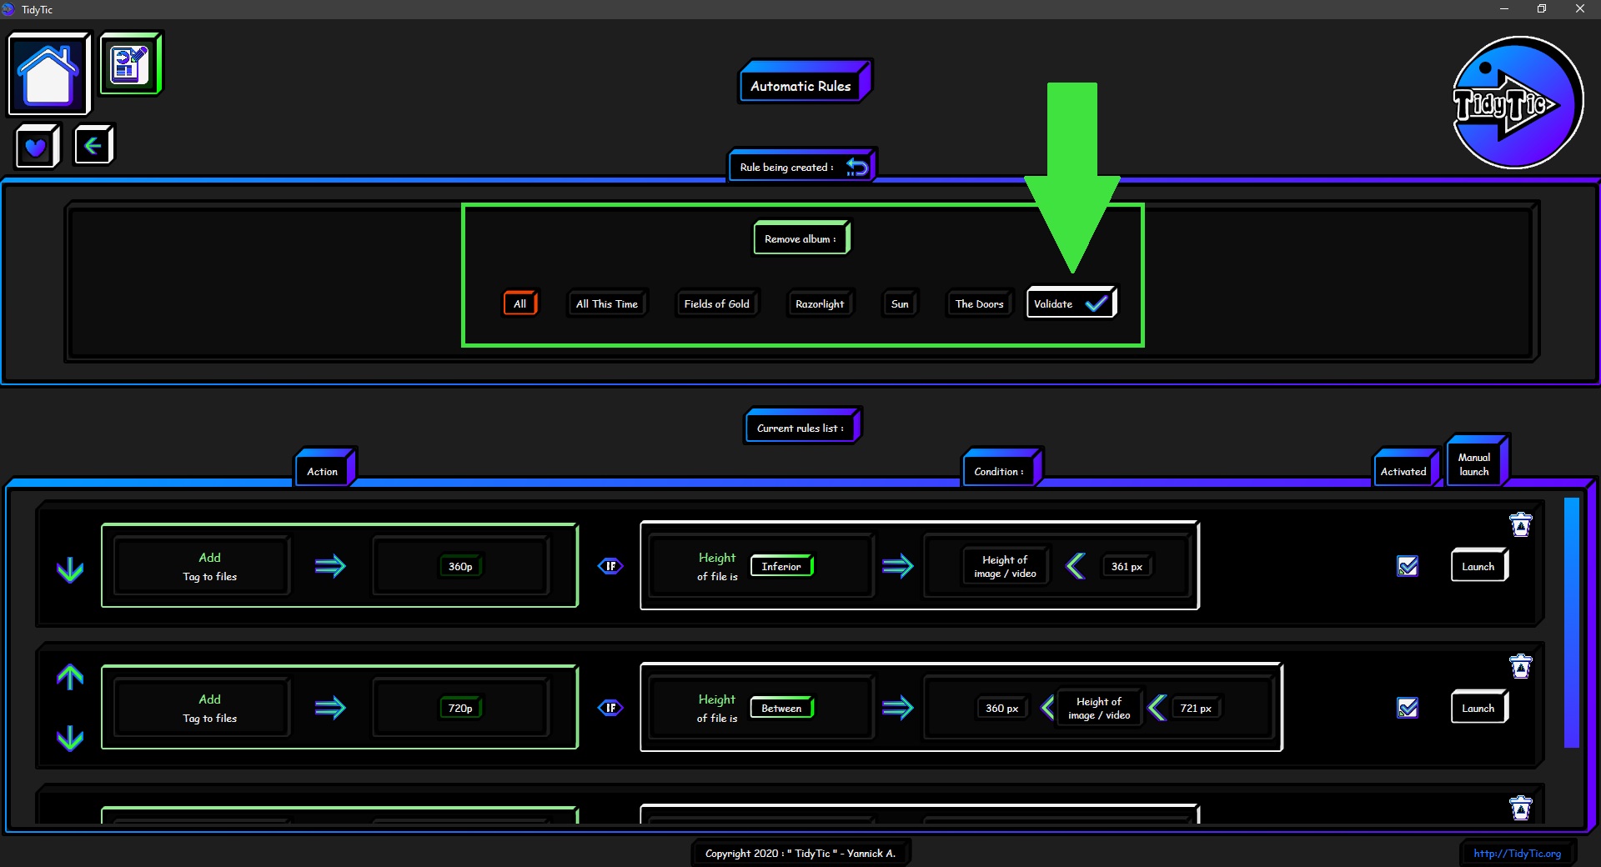Go to the Home screen icon
Image resolution: width=1601 pixels, height=867 pixels.
tap(48, 73)
